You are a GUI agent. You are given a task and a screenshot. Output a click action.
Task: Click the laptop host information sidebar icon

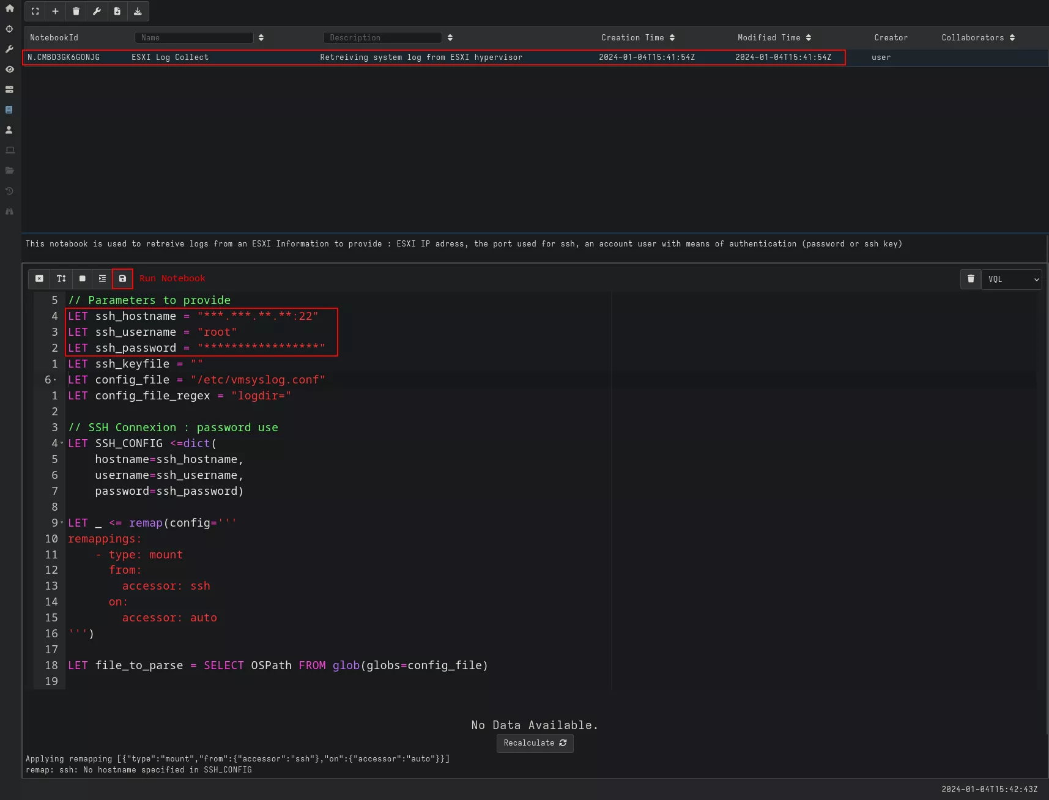tap(9, 150)
